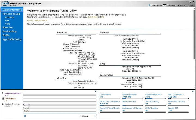Open Benchmarking section
Viewport: 196px width, 120px height.
(10, 31)
